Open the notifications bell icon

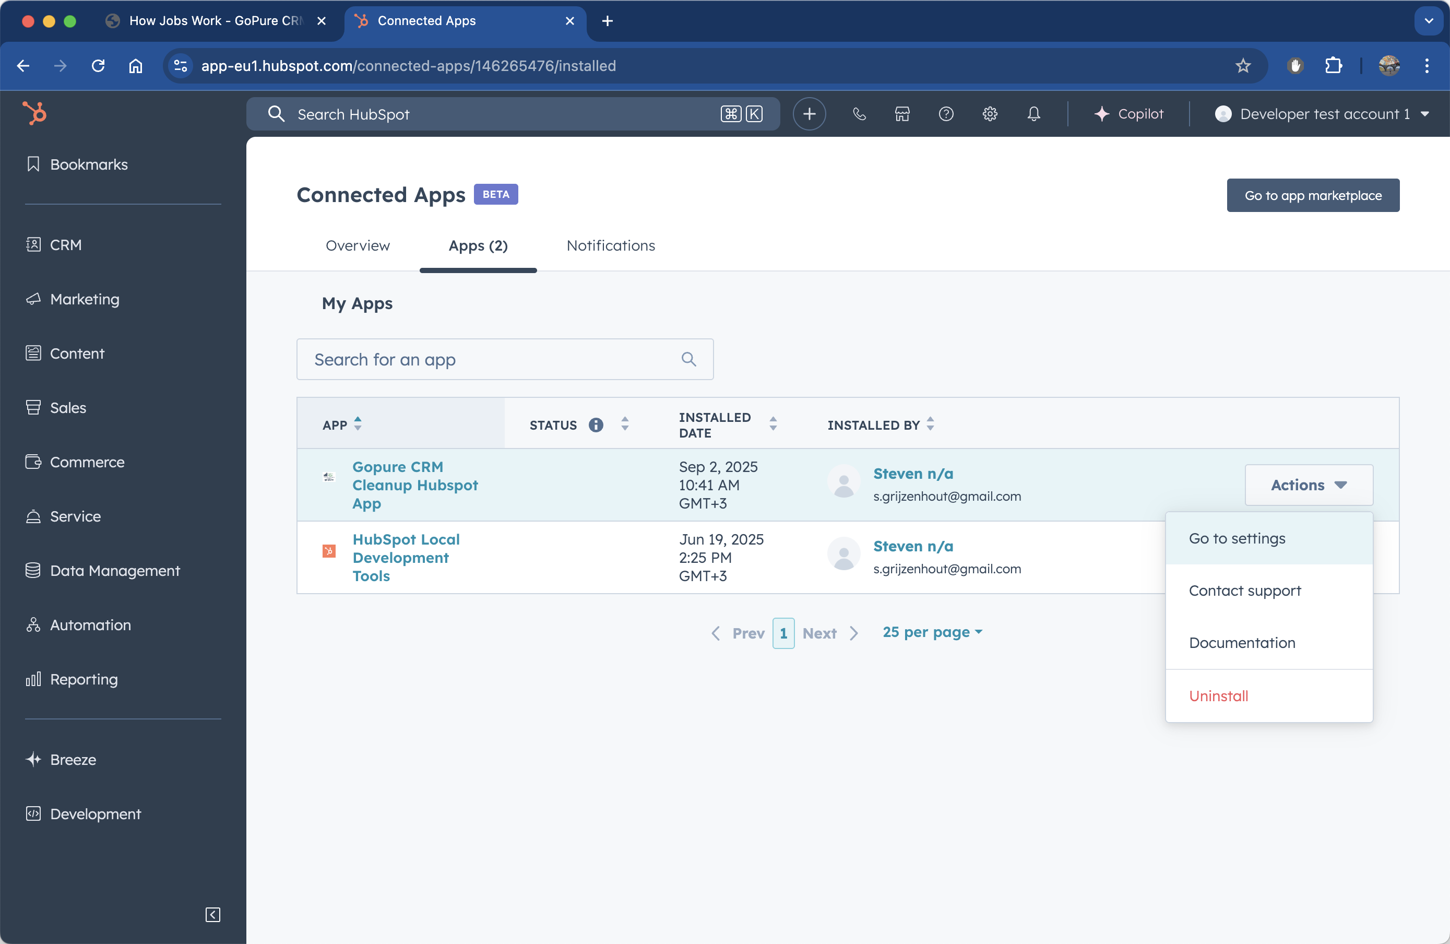pyautogui.click(x=1033, y=114)
